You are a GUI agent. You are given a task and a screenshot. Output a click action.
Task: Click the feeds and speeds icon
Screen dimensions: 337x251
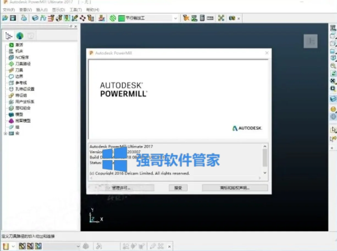pos(43,18)
